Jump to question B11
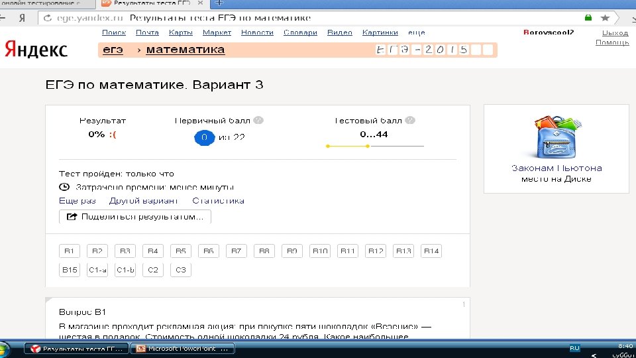Image resolution: width=636 pixels, height=358 pixels. point(348,251)
